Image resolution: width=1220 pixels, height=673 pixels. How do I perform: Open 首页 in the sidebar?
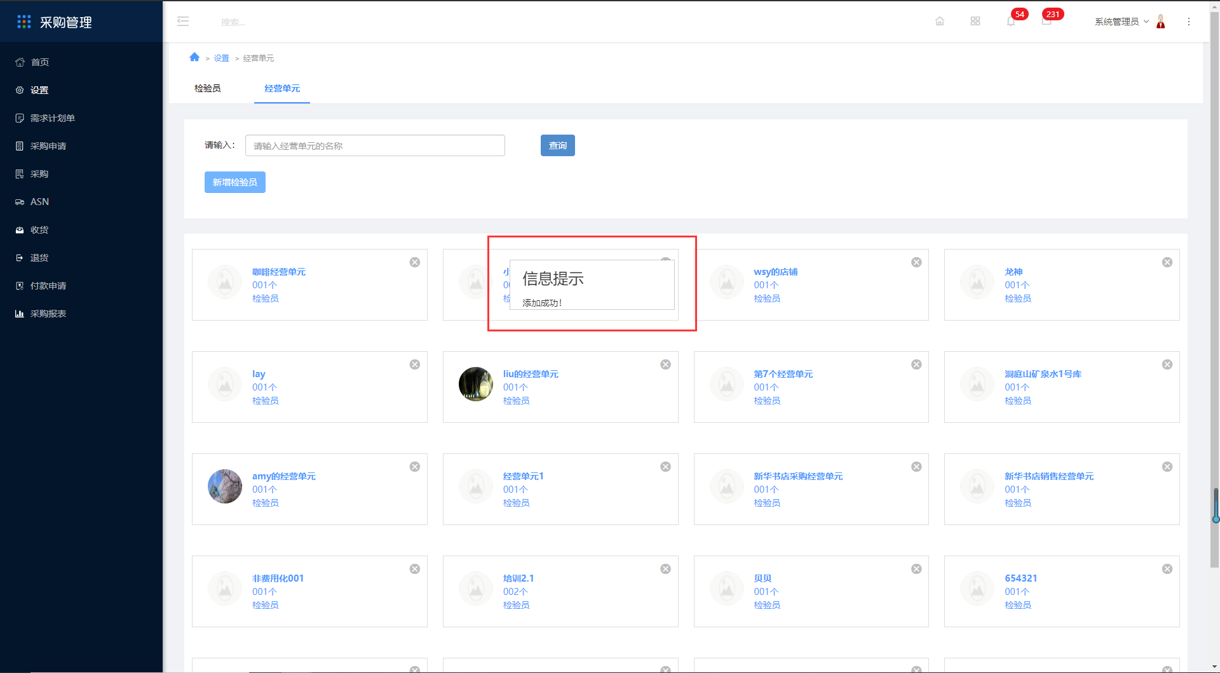(81, 62)
